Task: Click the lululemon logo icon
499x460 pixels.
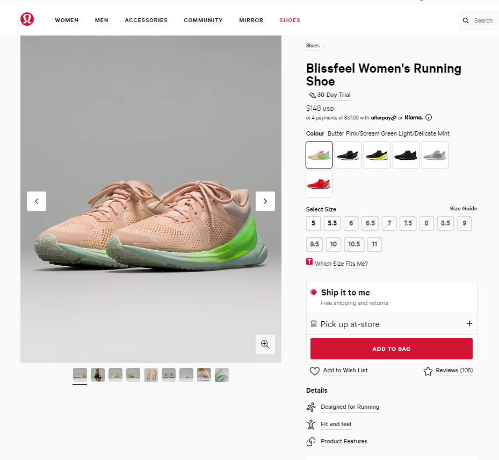Action: tap(27, 19)
